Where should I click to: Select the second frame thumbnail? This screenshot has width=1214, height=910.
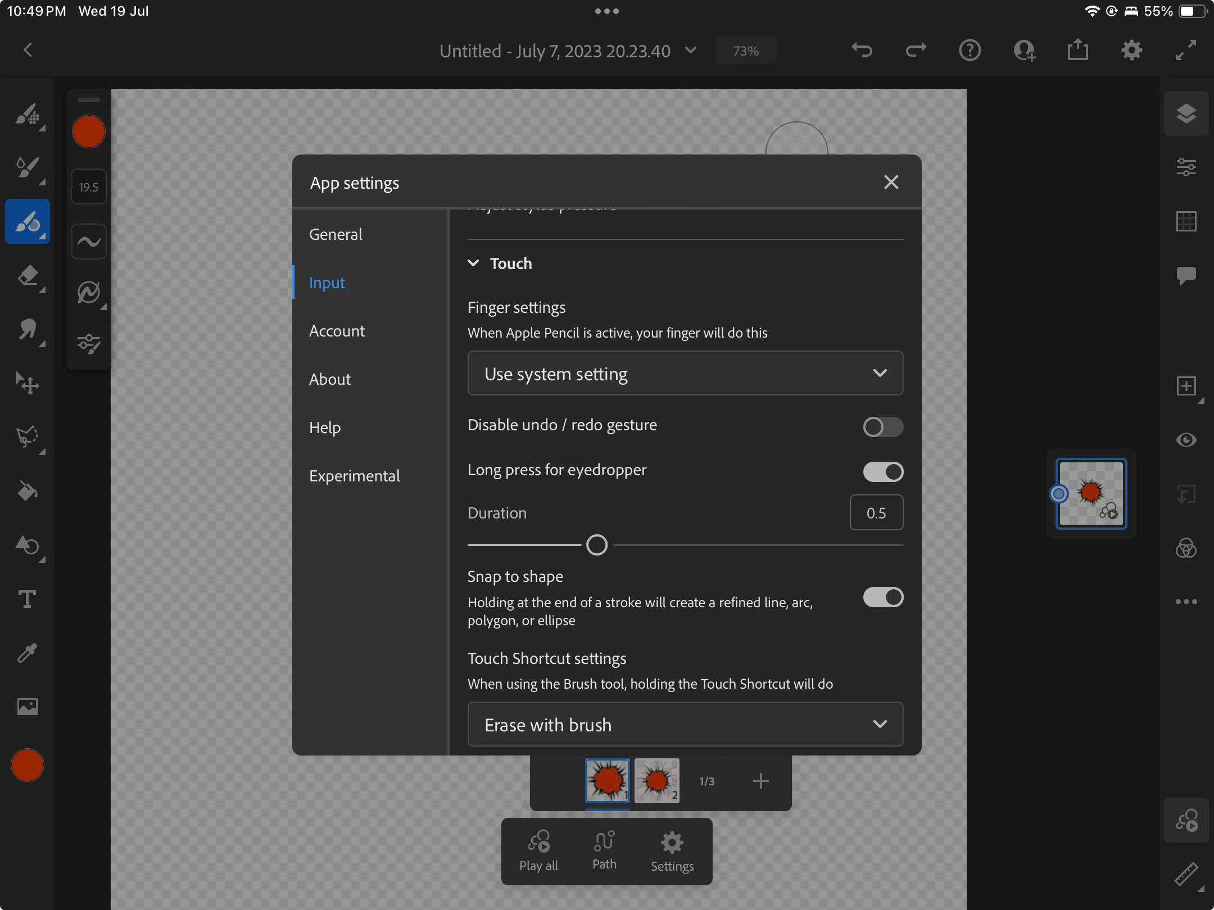(656, 781)
